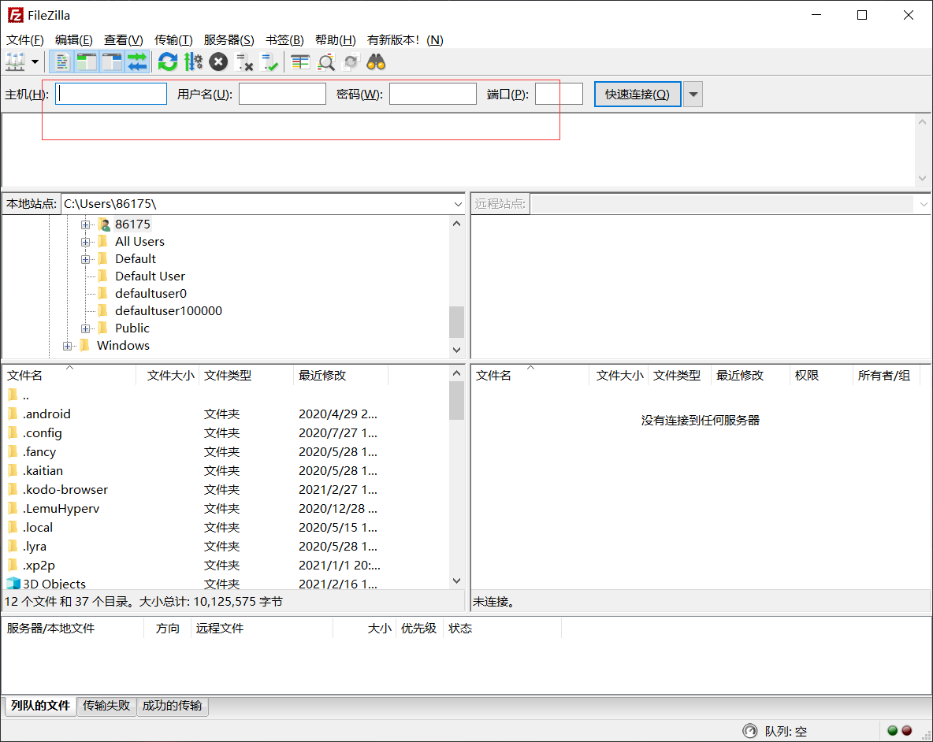The width and height of the screenshot is (933, 742).
Task: Open the 服务器(S) menu
Action: point(229,40)
